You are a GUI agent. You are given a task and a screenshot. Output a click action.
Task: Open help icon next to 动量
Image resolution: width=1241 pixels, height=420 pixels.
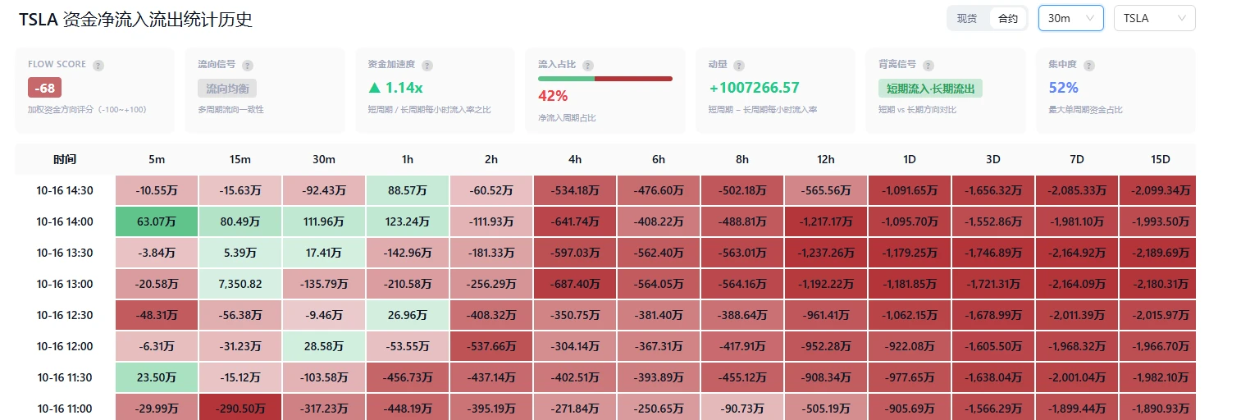click(x=739, y=65)
